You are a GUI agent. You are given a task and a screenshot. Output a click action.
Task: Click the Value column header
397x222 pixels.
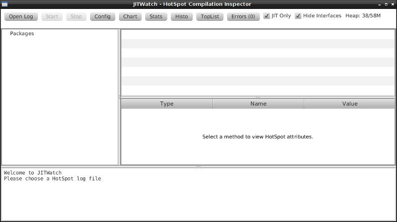(x=350, y=104)
